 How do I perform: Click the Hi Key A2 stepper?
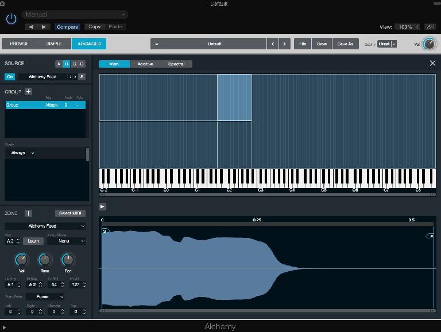click(x=41, y=285)
